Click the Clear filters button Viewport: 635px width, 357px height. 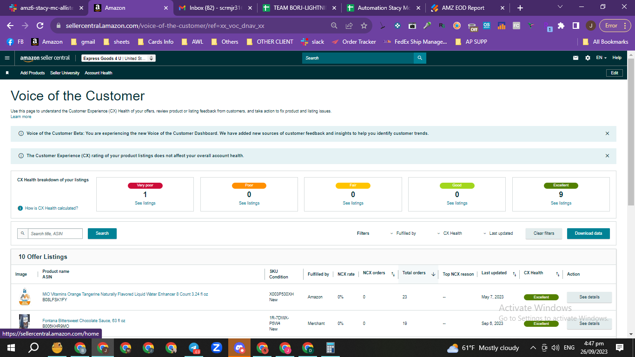click(544, 233)
